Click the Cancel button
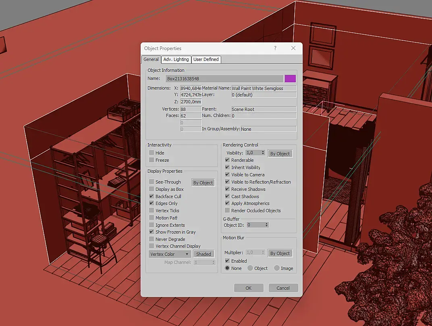Viewport: 432px width, 326px height. [x=283, y=288]
